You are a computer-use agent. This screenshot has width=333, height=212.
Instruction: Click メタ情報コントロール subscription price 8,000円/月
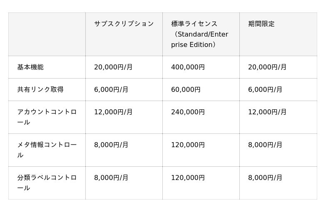click(111, 145)
